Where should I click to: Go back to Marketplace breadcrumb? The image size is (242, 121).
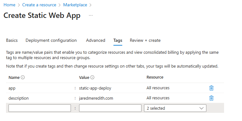(75, 5)
